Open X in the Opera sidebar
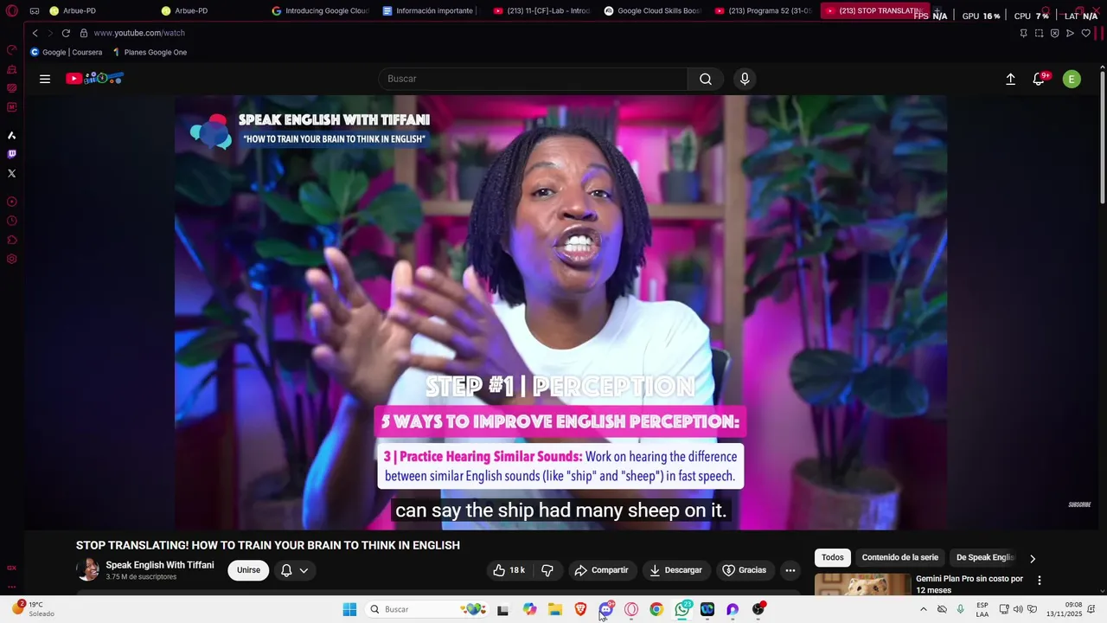Viewport: 1107px width, 623px height. point(11,173)
